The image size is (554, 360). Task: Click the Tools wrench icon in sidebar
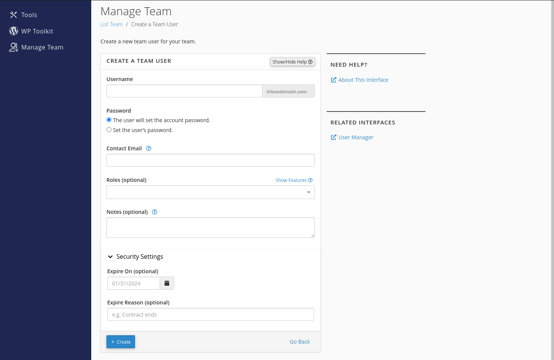click(13, 15)
